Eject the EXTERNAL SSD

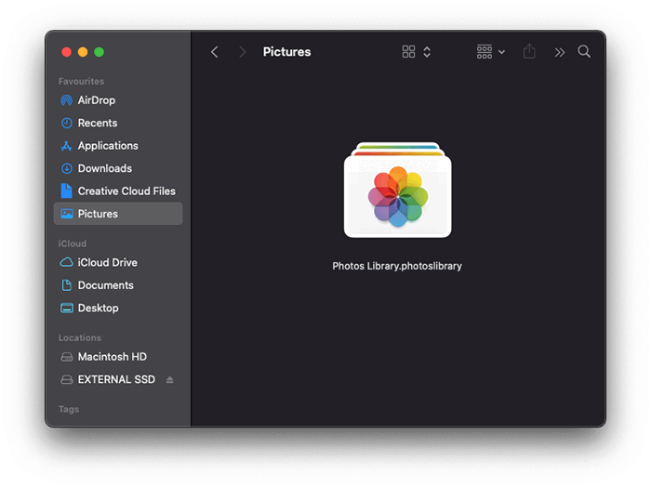click(169, 379)
